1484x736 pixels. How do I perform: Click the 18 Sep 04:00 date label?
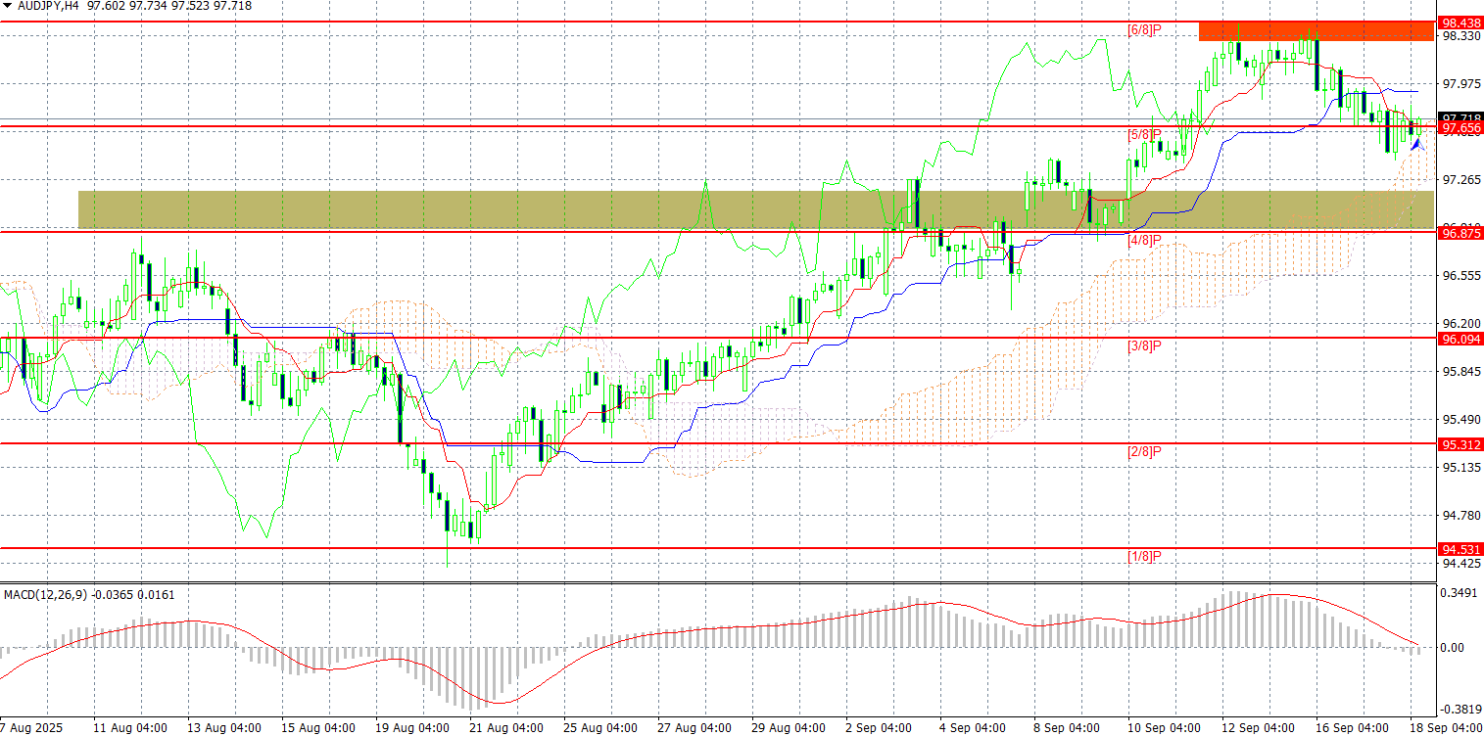[1446, 728]
